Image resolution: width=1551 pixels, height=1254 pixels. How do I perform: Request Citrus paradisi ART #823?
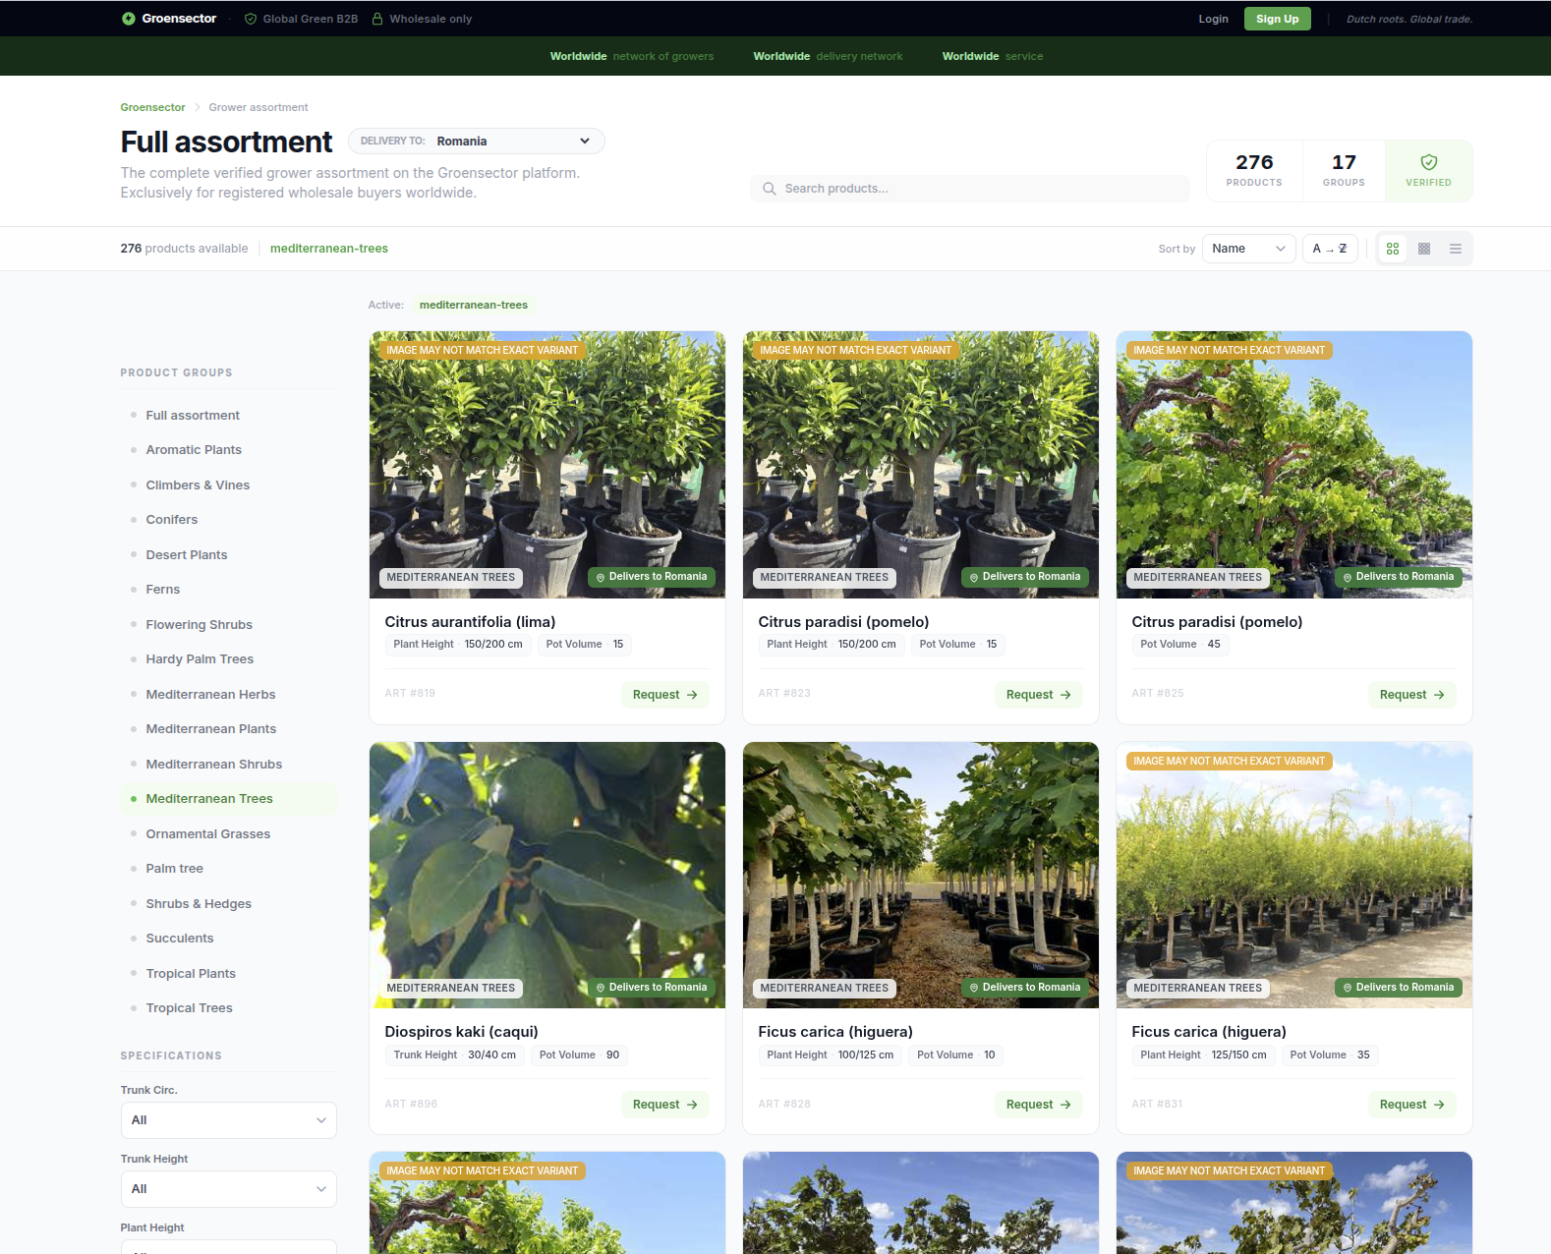click(x=1039, y=695)
